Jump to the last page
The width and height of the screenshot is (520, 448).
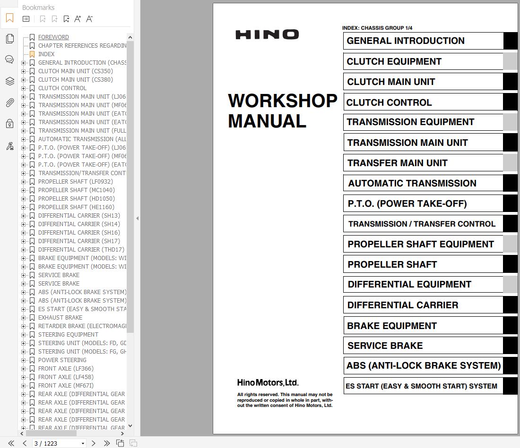[x=107, y=443]
